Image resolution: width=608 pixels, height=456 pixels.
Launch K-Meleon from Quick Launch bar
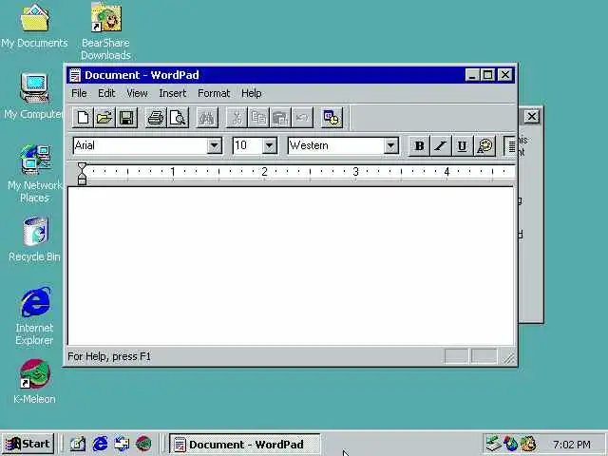point(143,444)
